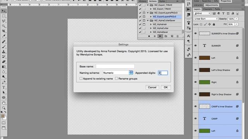Click the background color swatch
The width and height of the screenshot is (248, 139).
pyautogui.click(x=5, y=119)
